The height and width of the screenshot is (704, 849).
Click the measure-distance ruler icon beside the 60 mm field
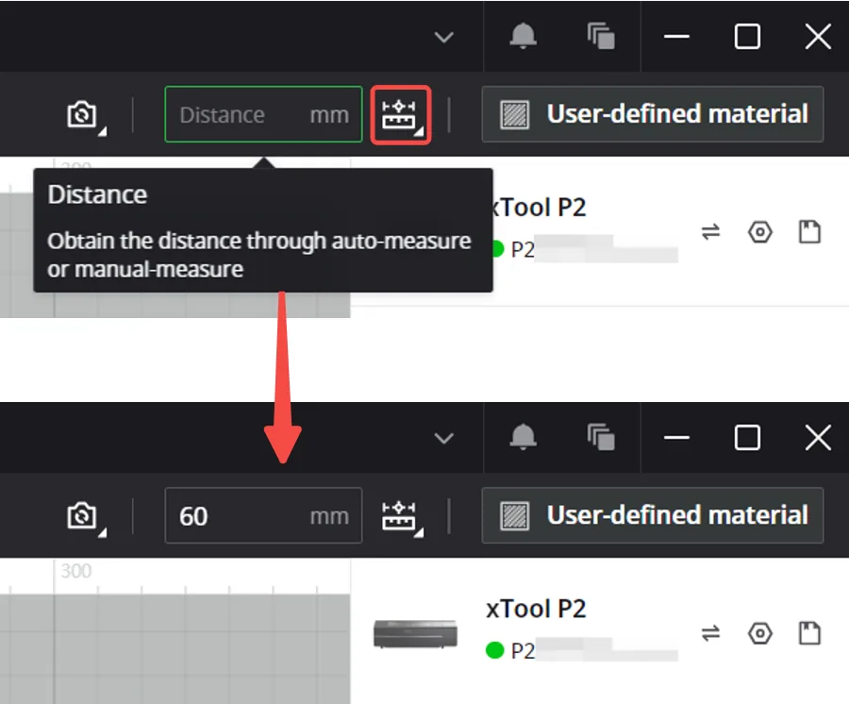[x=401, y=516]
